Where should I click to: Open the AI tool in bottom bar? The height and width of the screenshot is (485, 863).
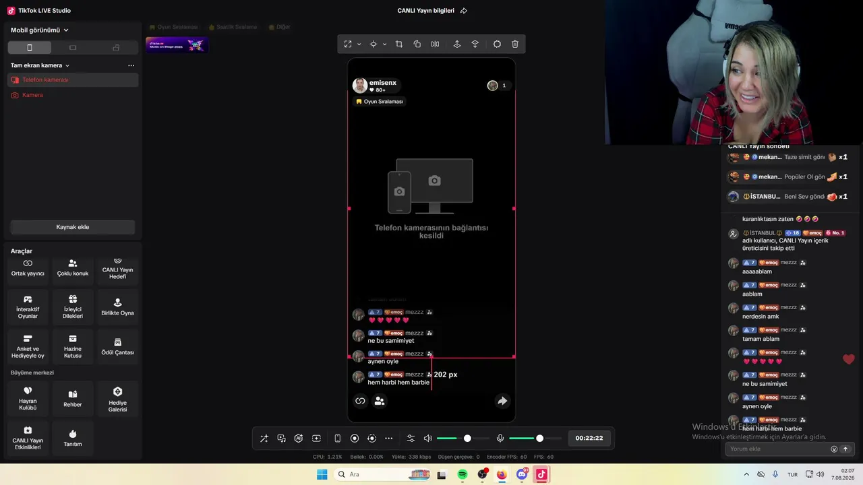pos(299,439)
